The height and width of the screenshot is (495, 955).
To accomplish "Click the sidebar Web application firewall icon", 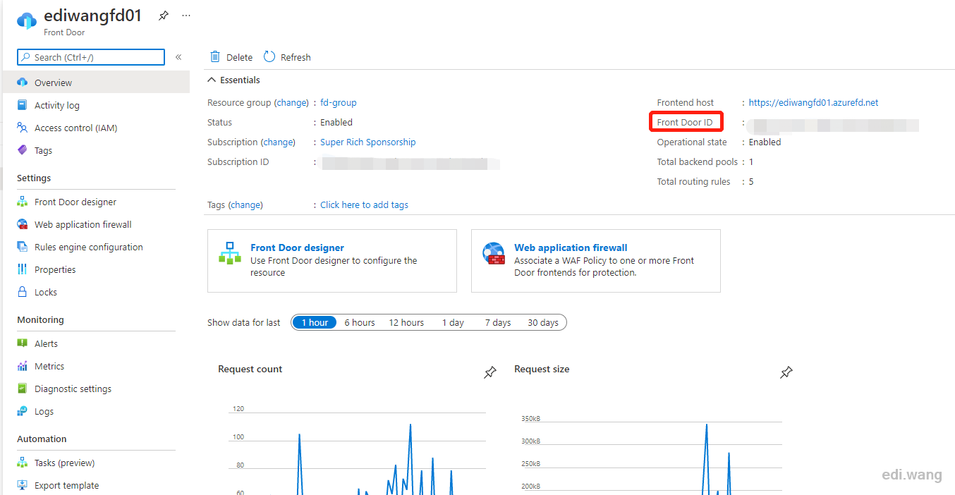I will pyautogui.click(x=22, y=224).
